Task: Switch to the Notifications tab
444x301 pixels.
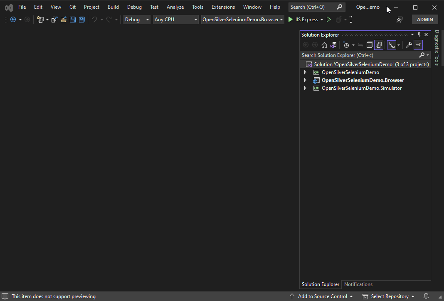Action: point(358,284)
